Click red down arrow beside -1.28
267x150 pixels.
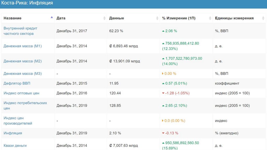tap(163, 93)
